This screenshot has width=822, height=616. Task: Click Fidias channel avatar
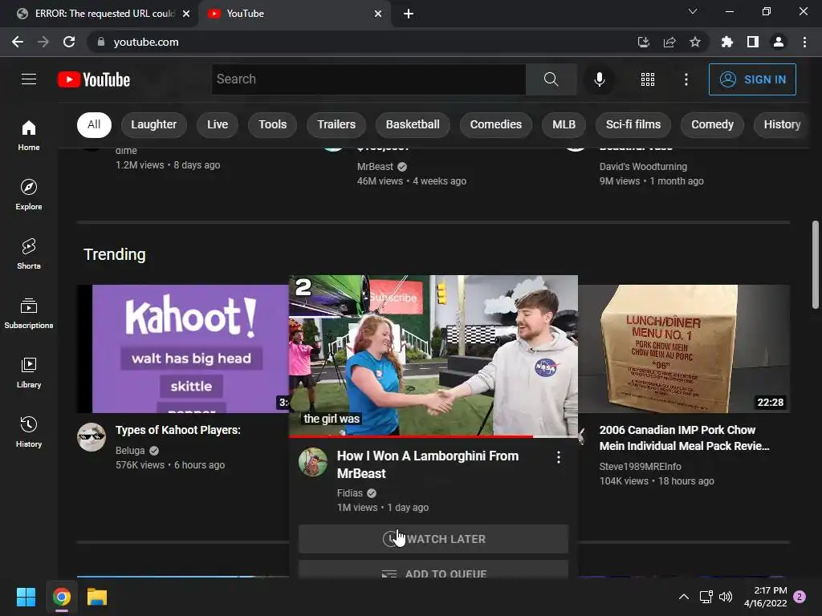click(313, 462)
